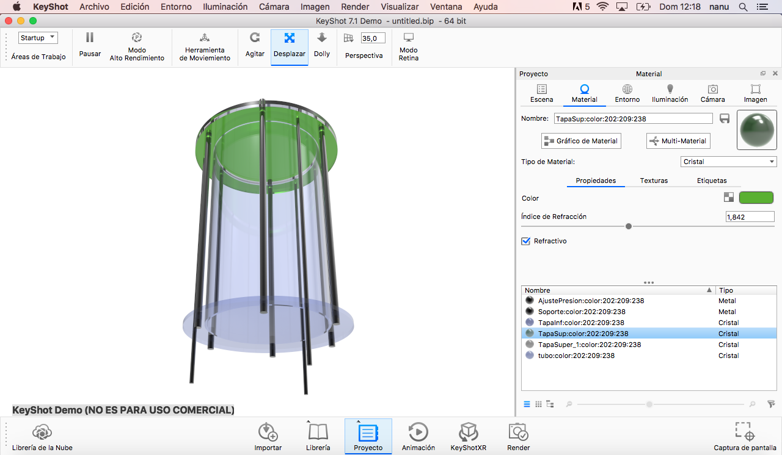Click the Multi-Material button
The height and width of the screenshot is (455, 782).
[x=678, y=141]
